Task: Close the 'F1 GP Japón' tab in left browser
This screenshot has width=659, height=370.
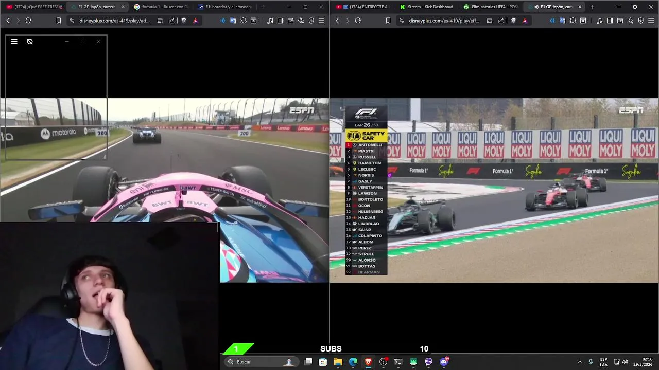Action: [x=123, y=7]
